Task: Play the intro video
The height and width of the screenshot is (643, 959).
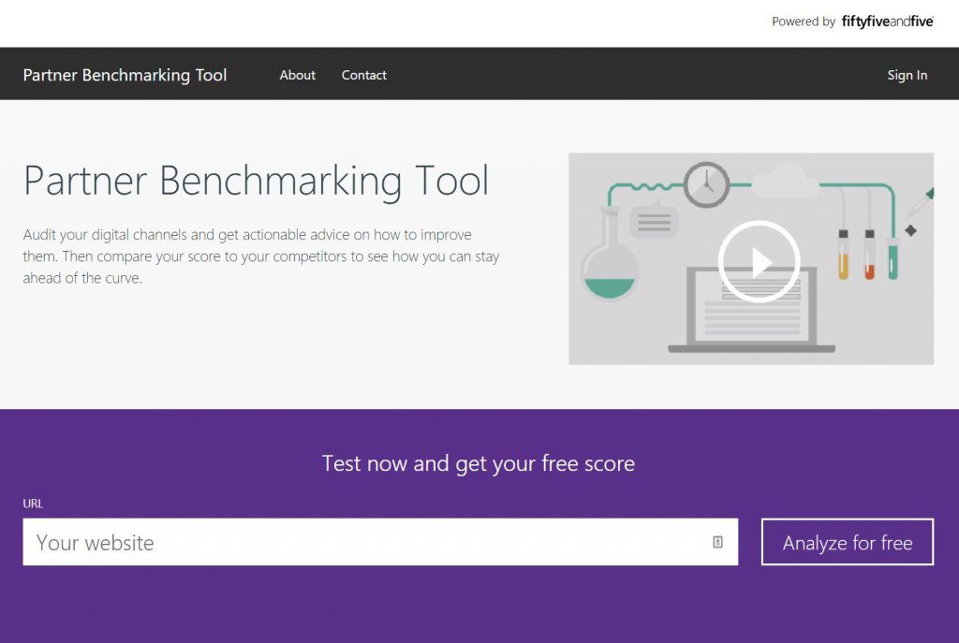Action: click(x=759, y=262)
